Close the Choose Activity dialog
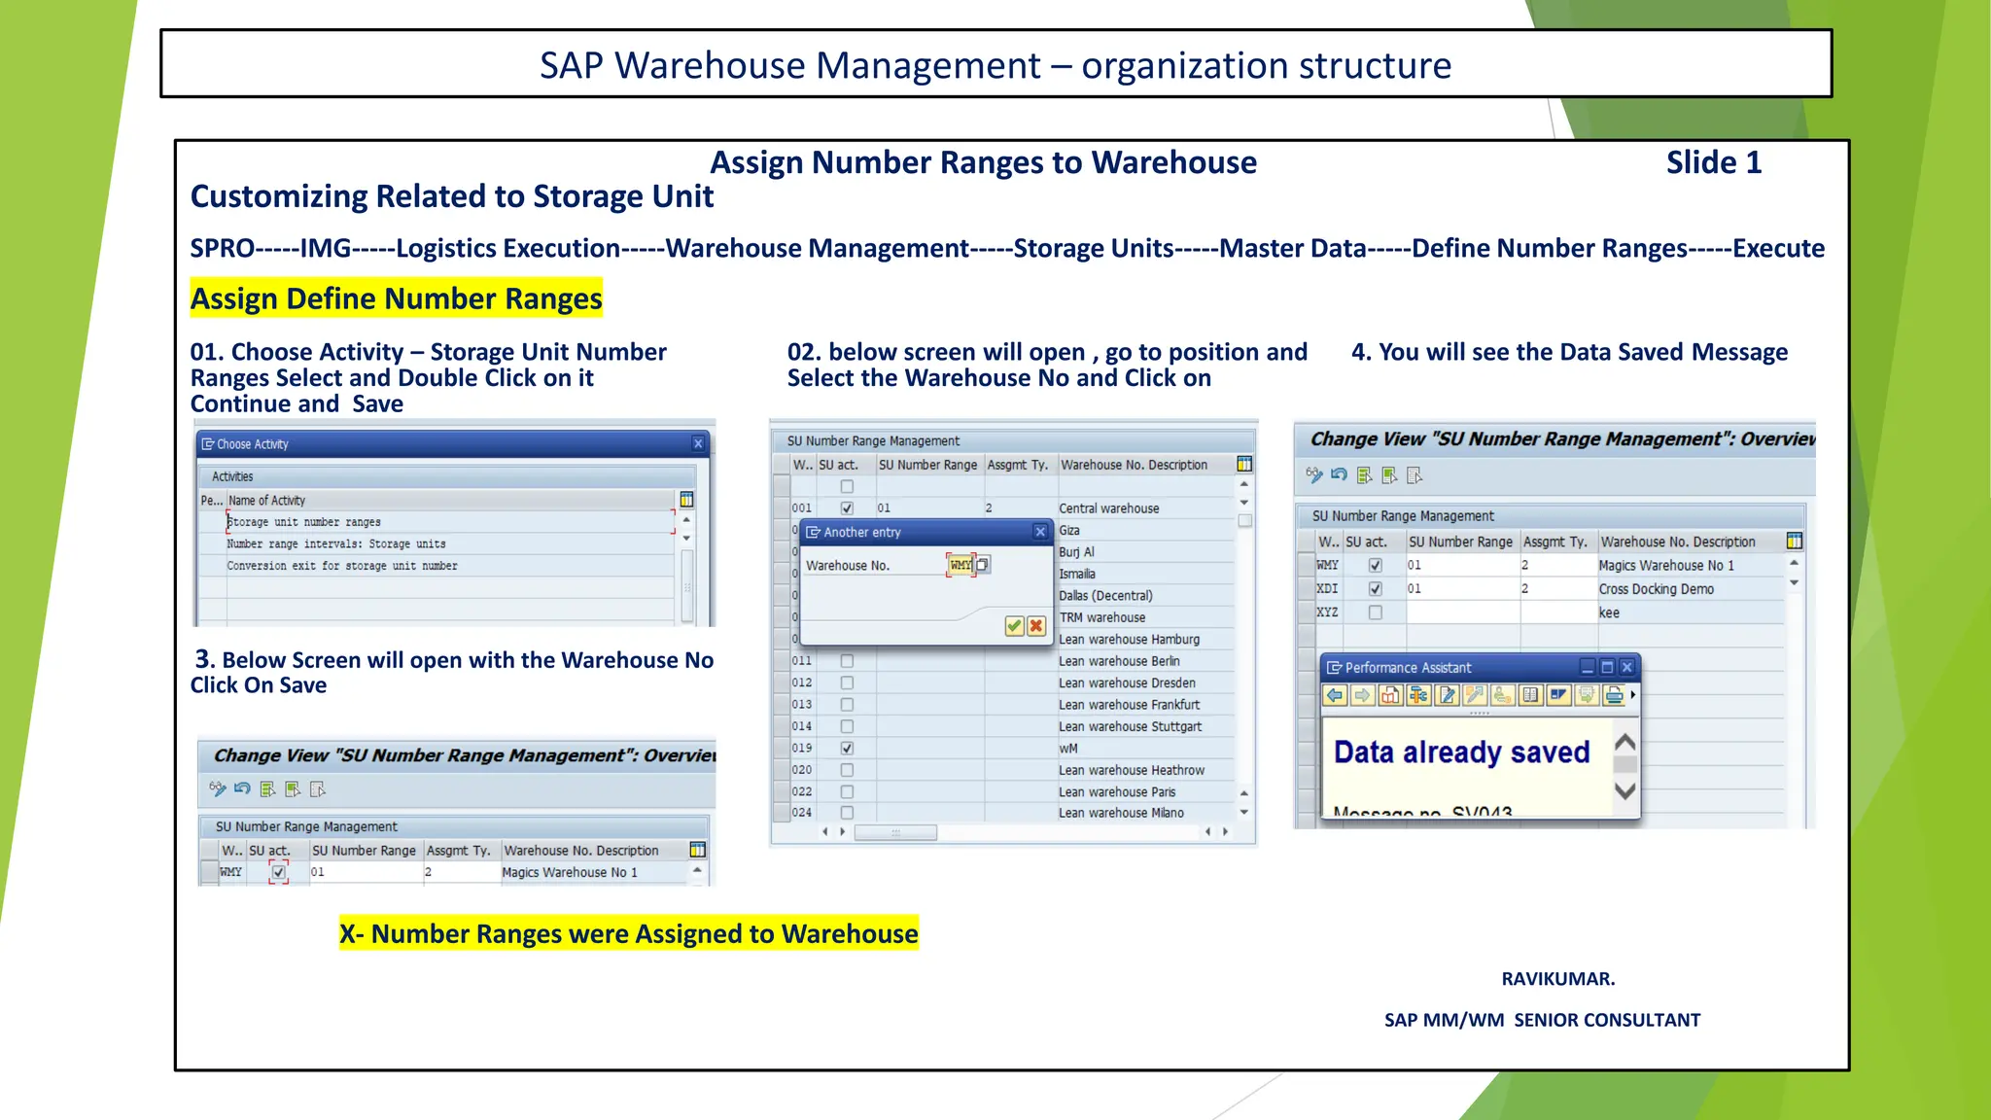1991x1120 pixels. pos(698,443)
